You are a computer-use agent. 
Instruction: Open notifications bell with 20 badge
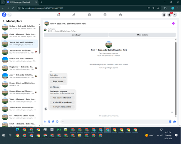(x=169, y=15)
